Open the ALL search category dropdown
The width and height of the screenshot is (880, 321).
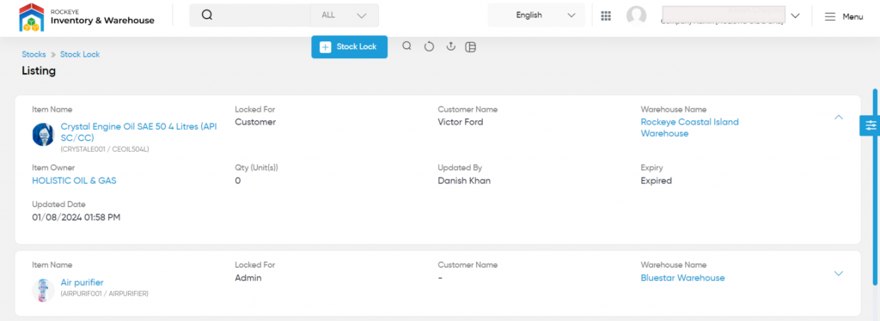pos(344,15)
